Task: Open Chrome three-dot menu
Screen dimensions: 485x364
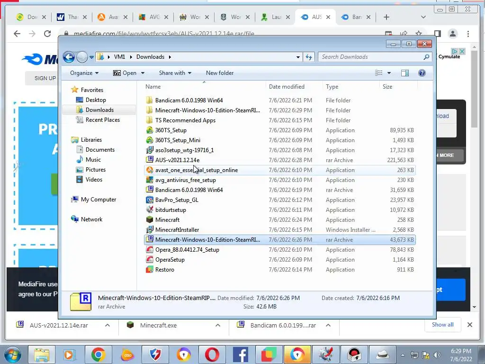Action: tap(468, 34)
